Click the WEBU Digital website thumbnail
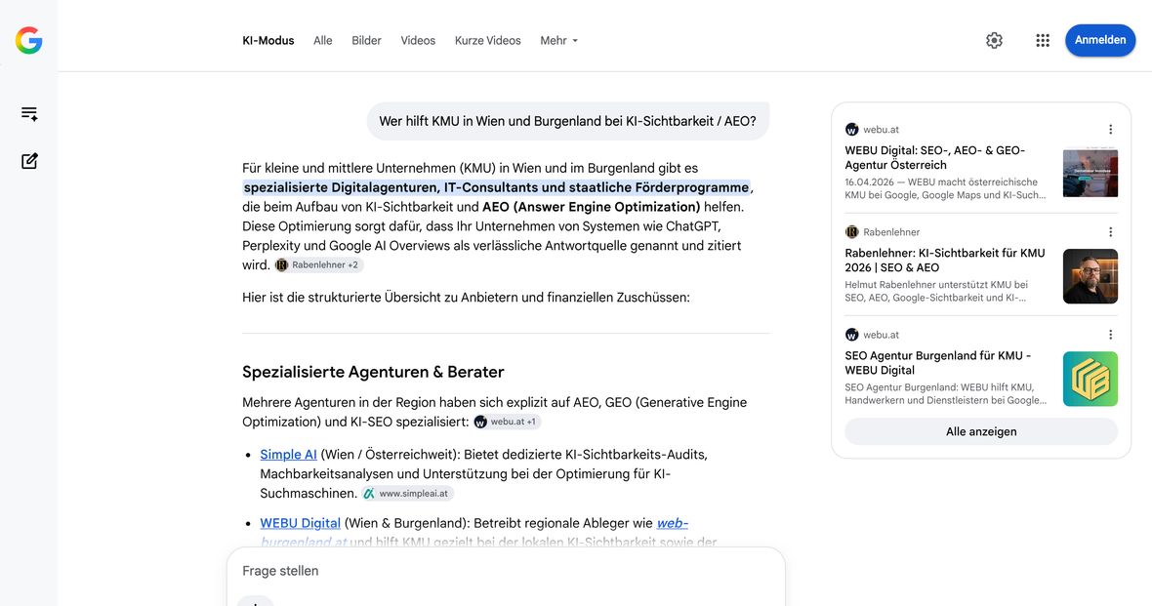The height and width of the screenshot is (606, 1152). 1090,174
